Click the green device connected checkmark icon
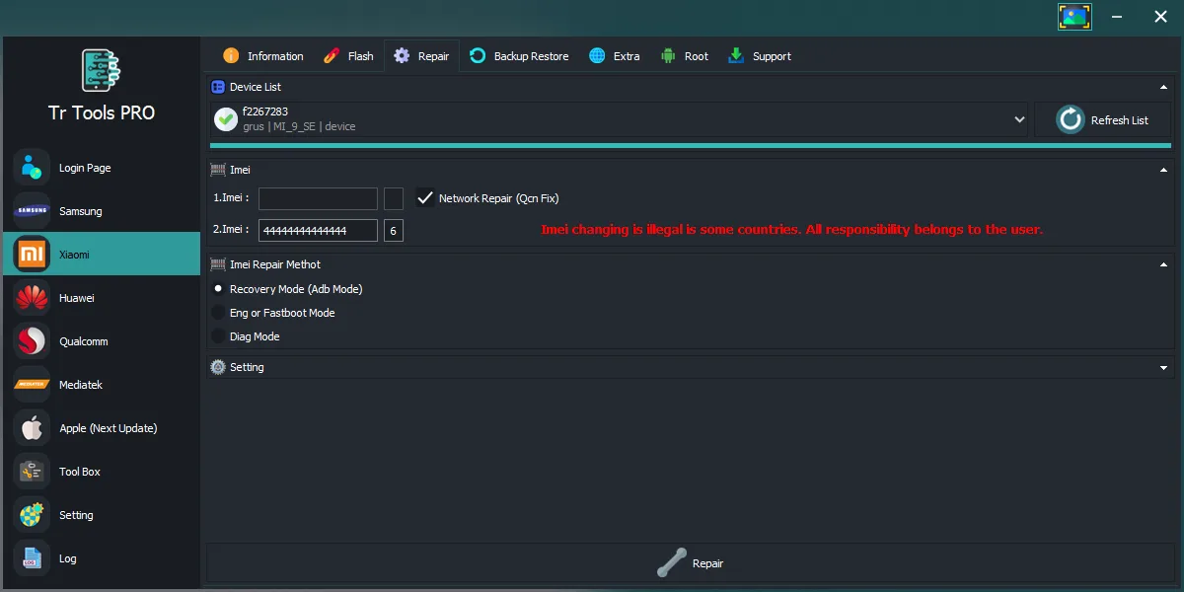 click(x=226, y=119)
